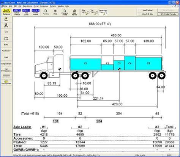
Task: Open the Language menu
Action: (x=44, y=6)
